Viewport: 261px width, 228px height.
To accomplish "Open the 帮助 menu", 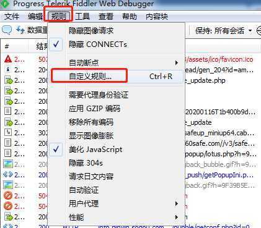I will pyautogui.click(x=130, y=17).
